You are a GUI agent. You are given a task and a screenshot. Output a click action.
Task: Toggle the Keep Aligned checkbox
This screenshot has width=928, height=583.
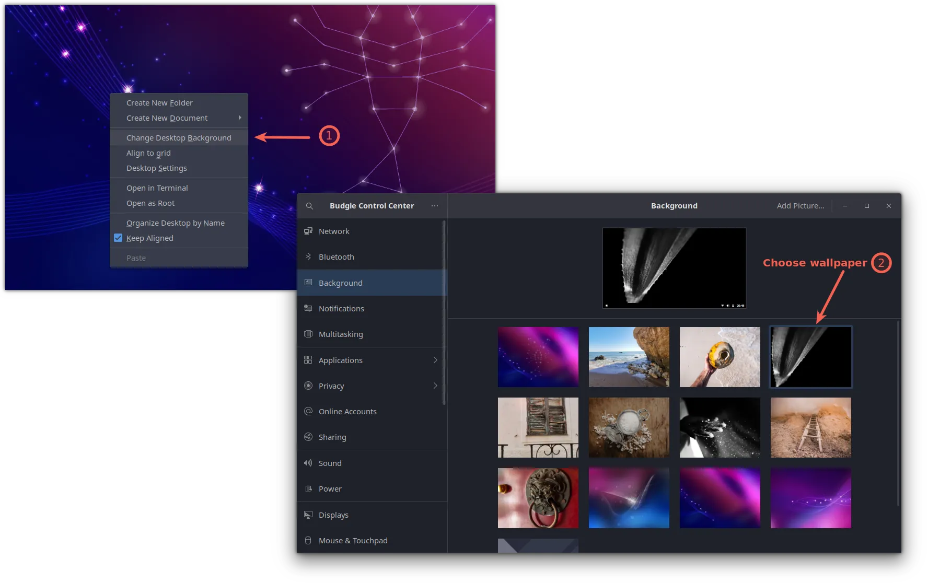tap(118, 238)
